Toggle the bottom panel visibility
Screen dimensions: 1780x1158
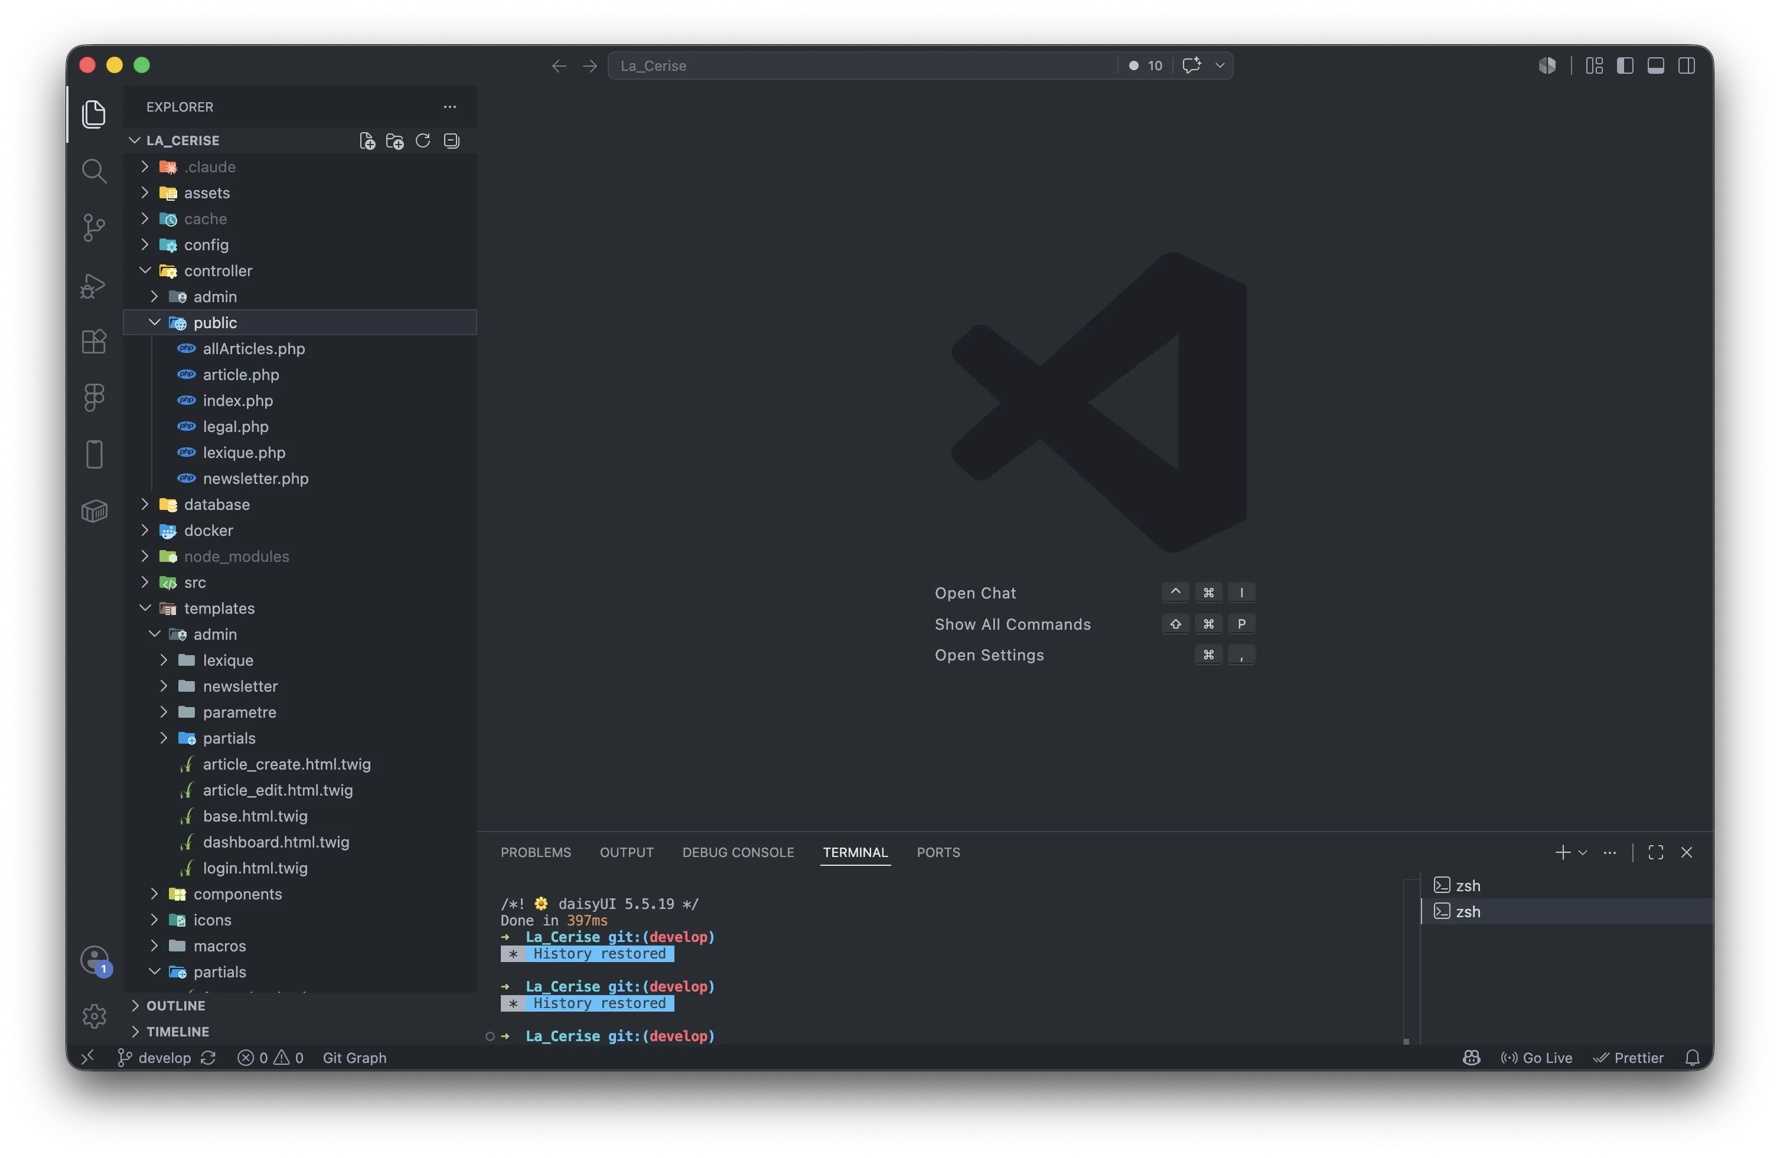tap(1655, 66)
